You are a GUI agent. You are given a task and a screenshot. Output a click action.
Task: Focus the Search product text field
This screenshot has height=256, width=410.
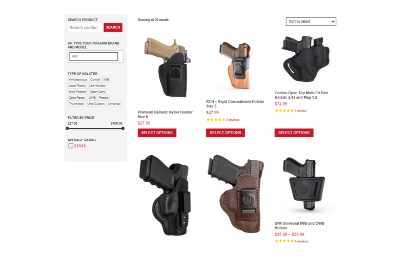click(x=86, y=28)
